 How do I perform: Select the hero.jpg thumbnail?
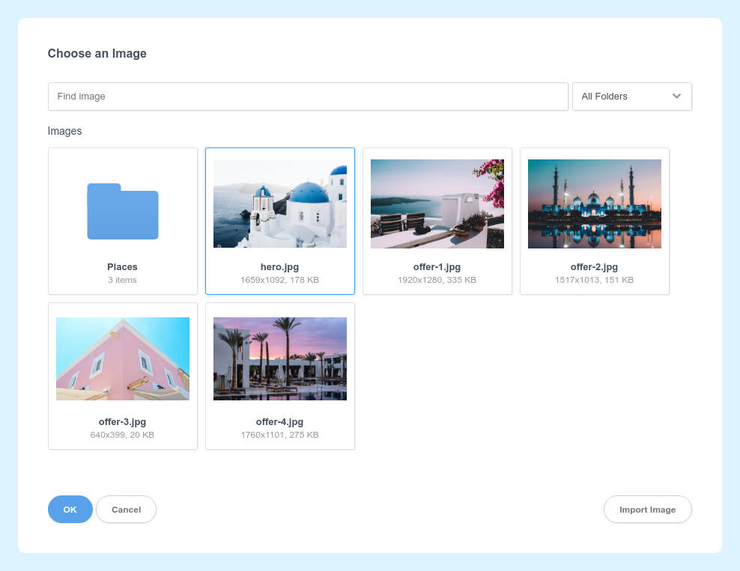279,203
